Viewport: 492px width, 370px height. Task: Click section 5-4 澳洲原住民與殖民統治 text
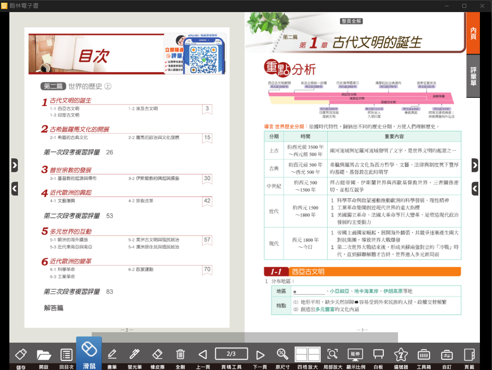[154, 247]
